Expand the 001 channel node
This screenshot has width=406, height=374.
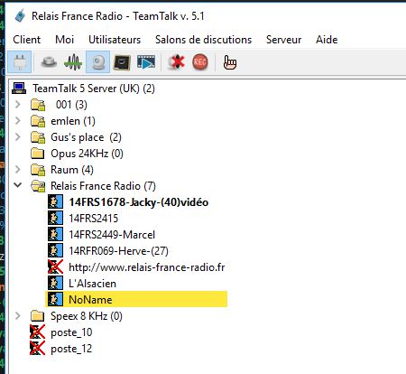[18, 105]
